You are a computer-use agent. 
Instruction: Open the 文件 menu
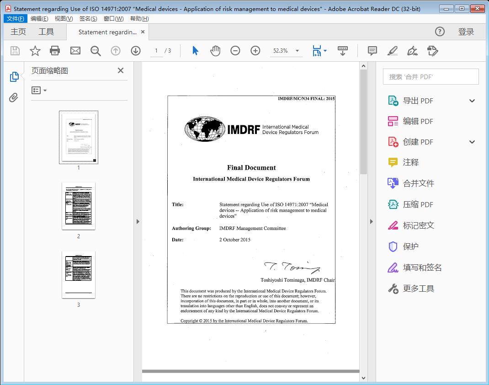click(x=15, y=19)
